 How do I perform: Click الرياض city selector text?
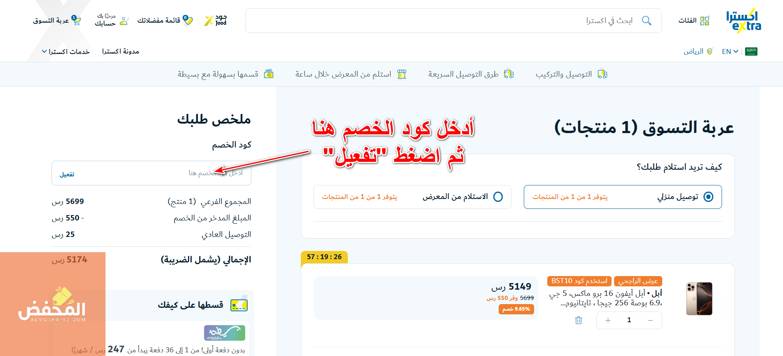[694, 52]
